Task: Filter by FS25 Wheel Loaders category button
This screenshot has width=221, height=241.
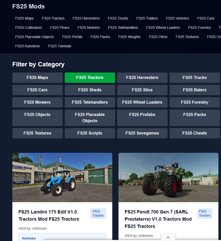Action: click(x=142, y=102)
